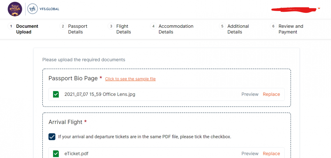This screenshot has width=331, height=158.
Task: Replace the eTicket.pdf arrival flight file
Action: tap(271, 154)
